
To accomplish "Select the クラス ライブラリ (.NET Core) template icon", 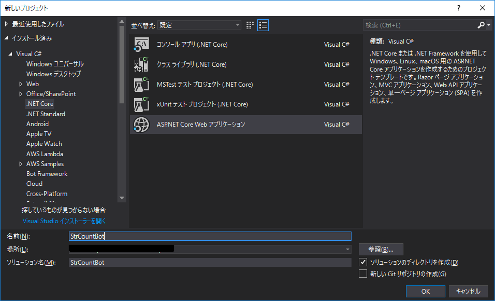I will [141, 64].
